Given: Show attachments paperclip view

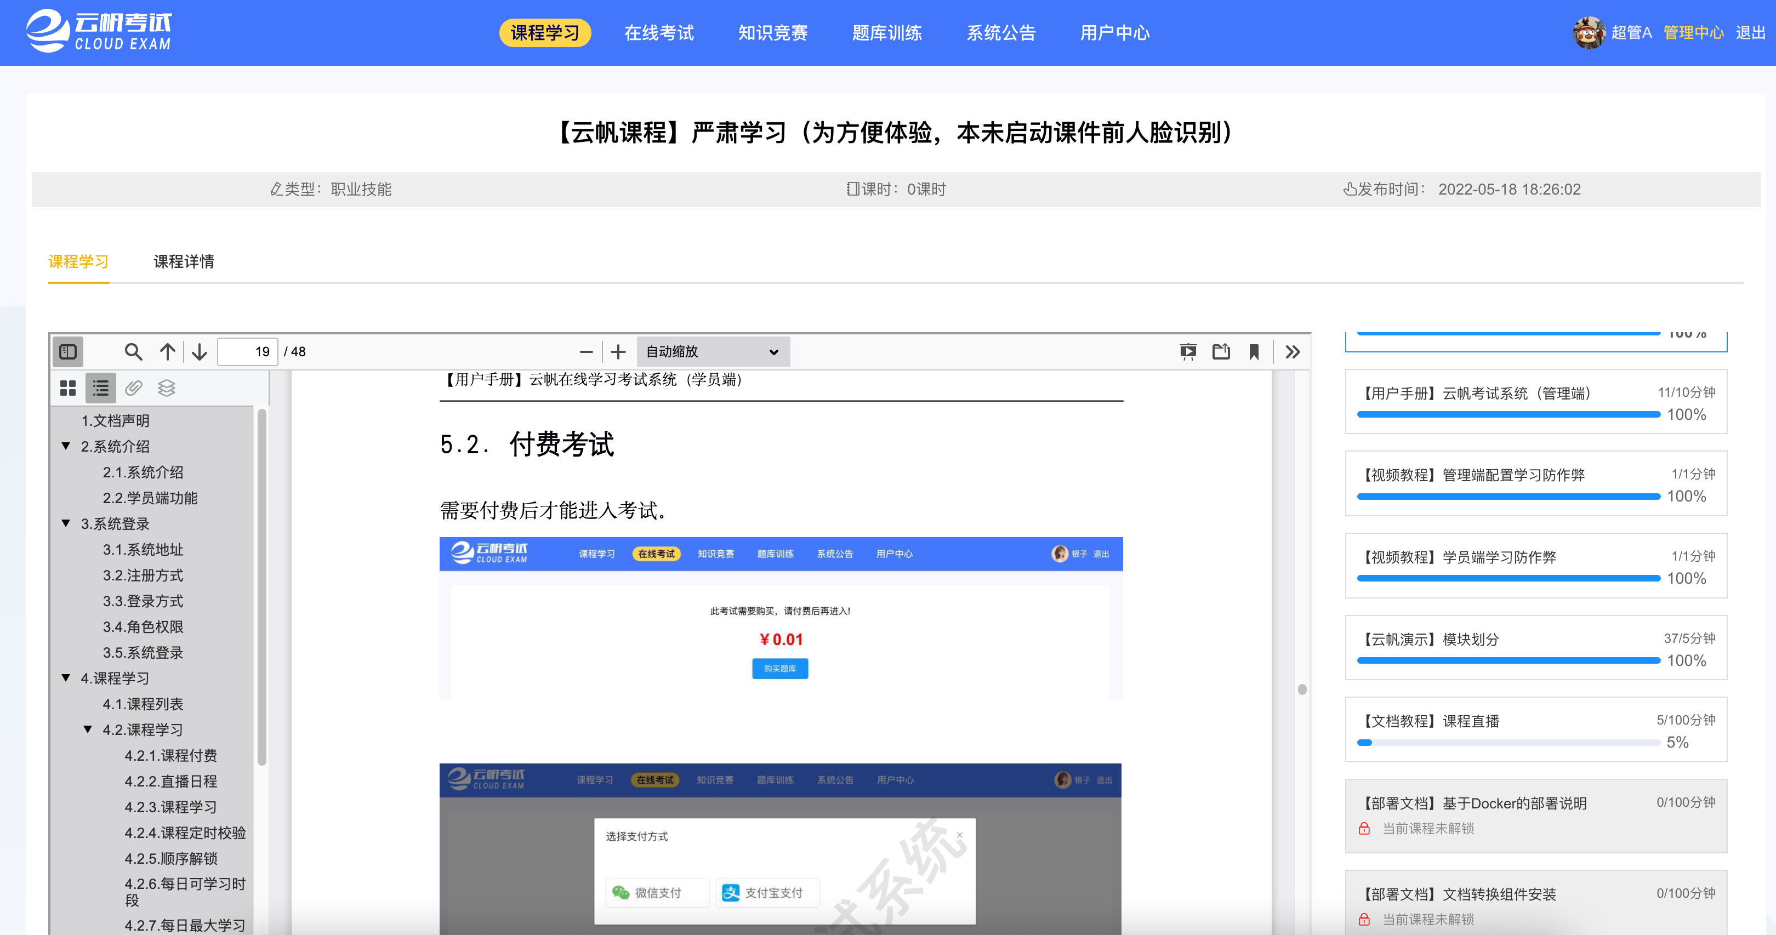Looking at the screenshot, I should 134,388.
